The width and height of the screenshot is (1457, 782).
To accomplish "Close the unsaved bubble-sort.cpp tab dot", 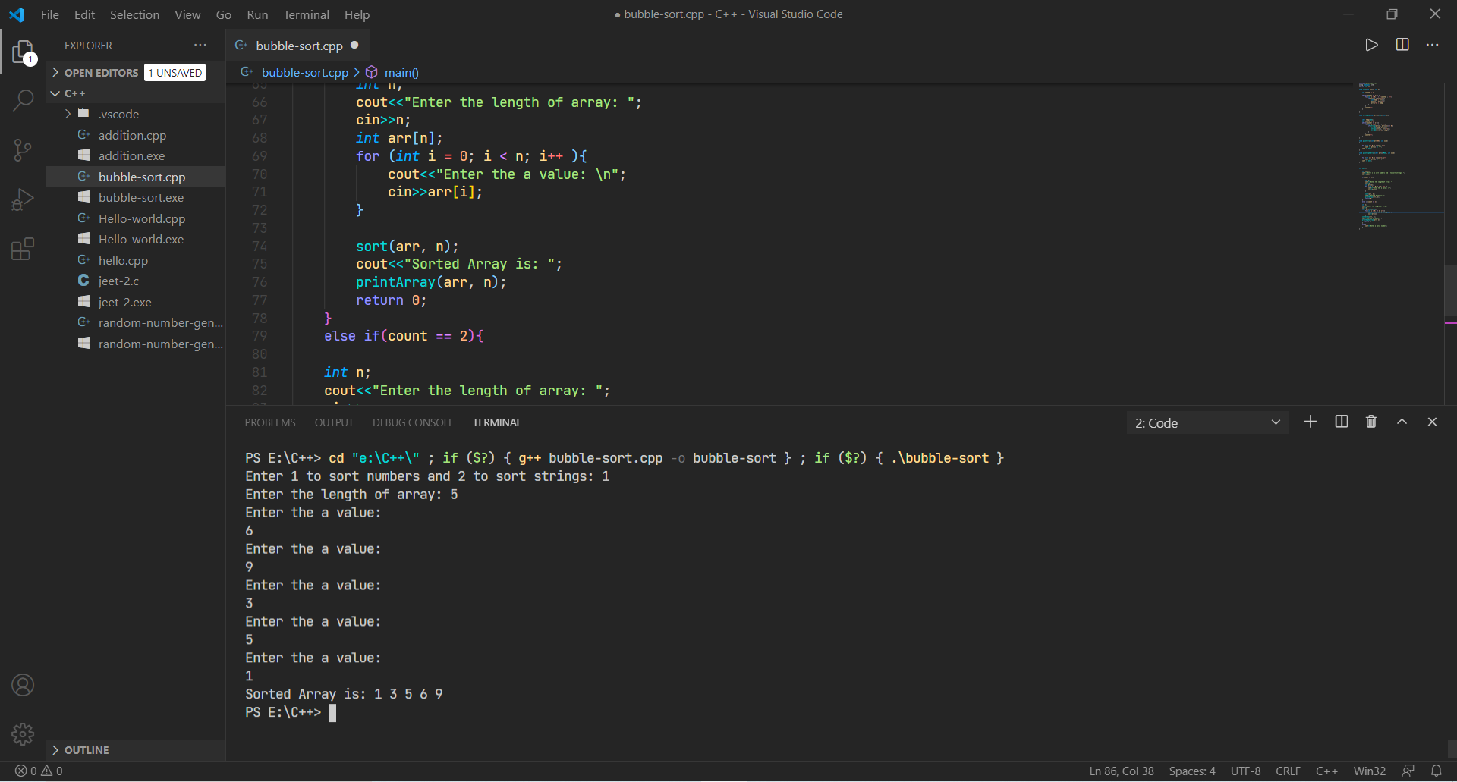I will (354, 45).
